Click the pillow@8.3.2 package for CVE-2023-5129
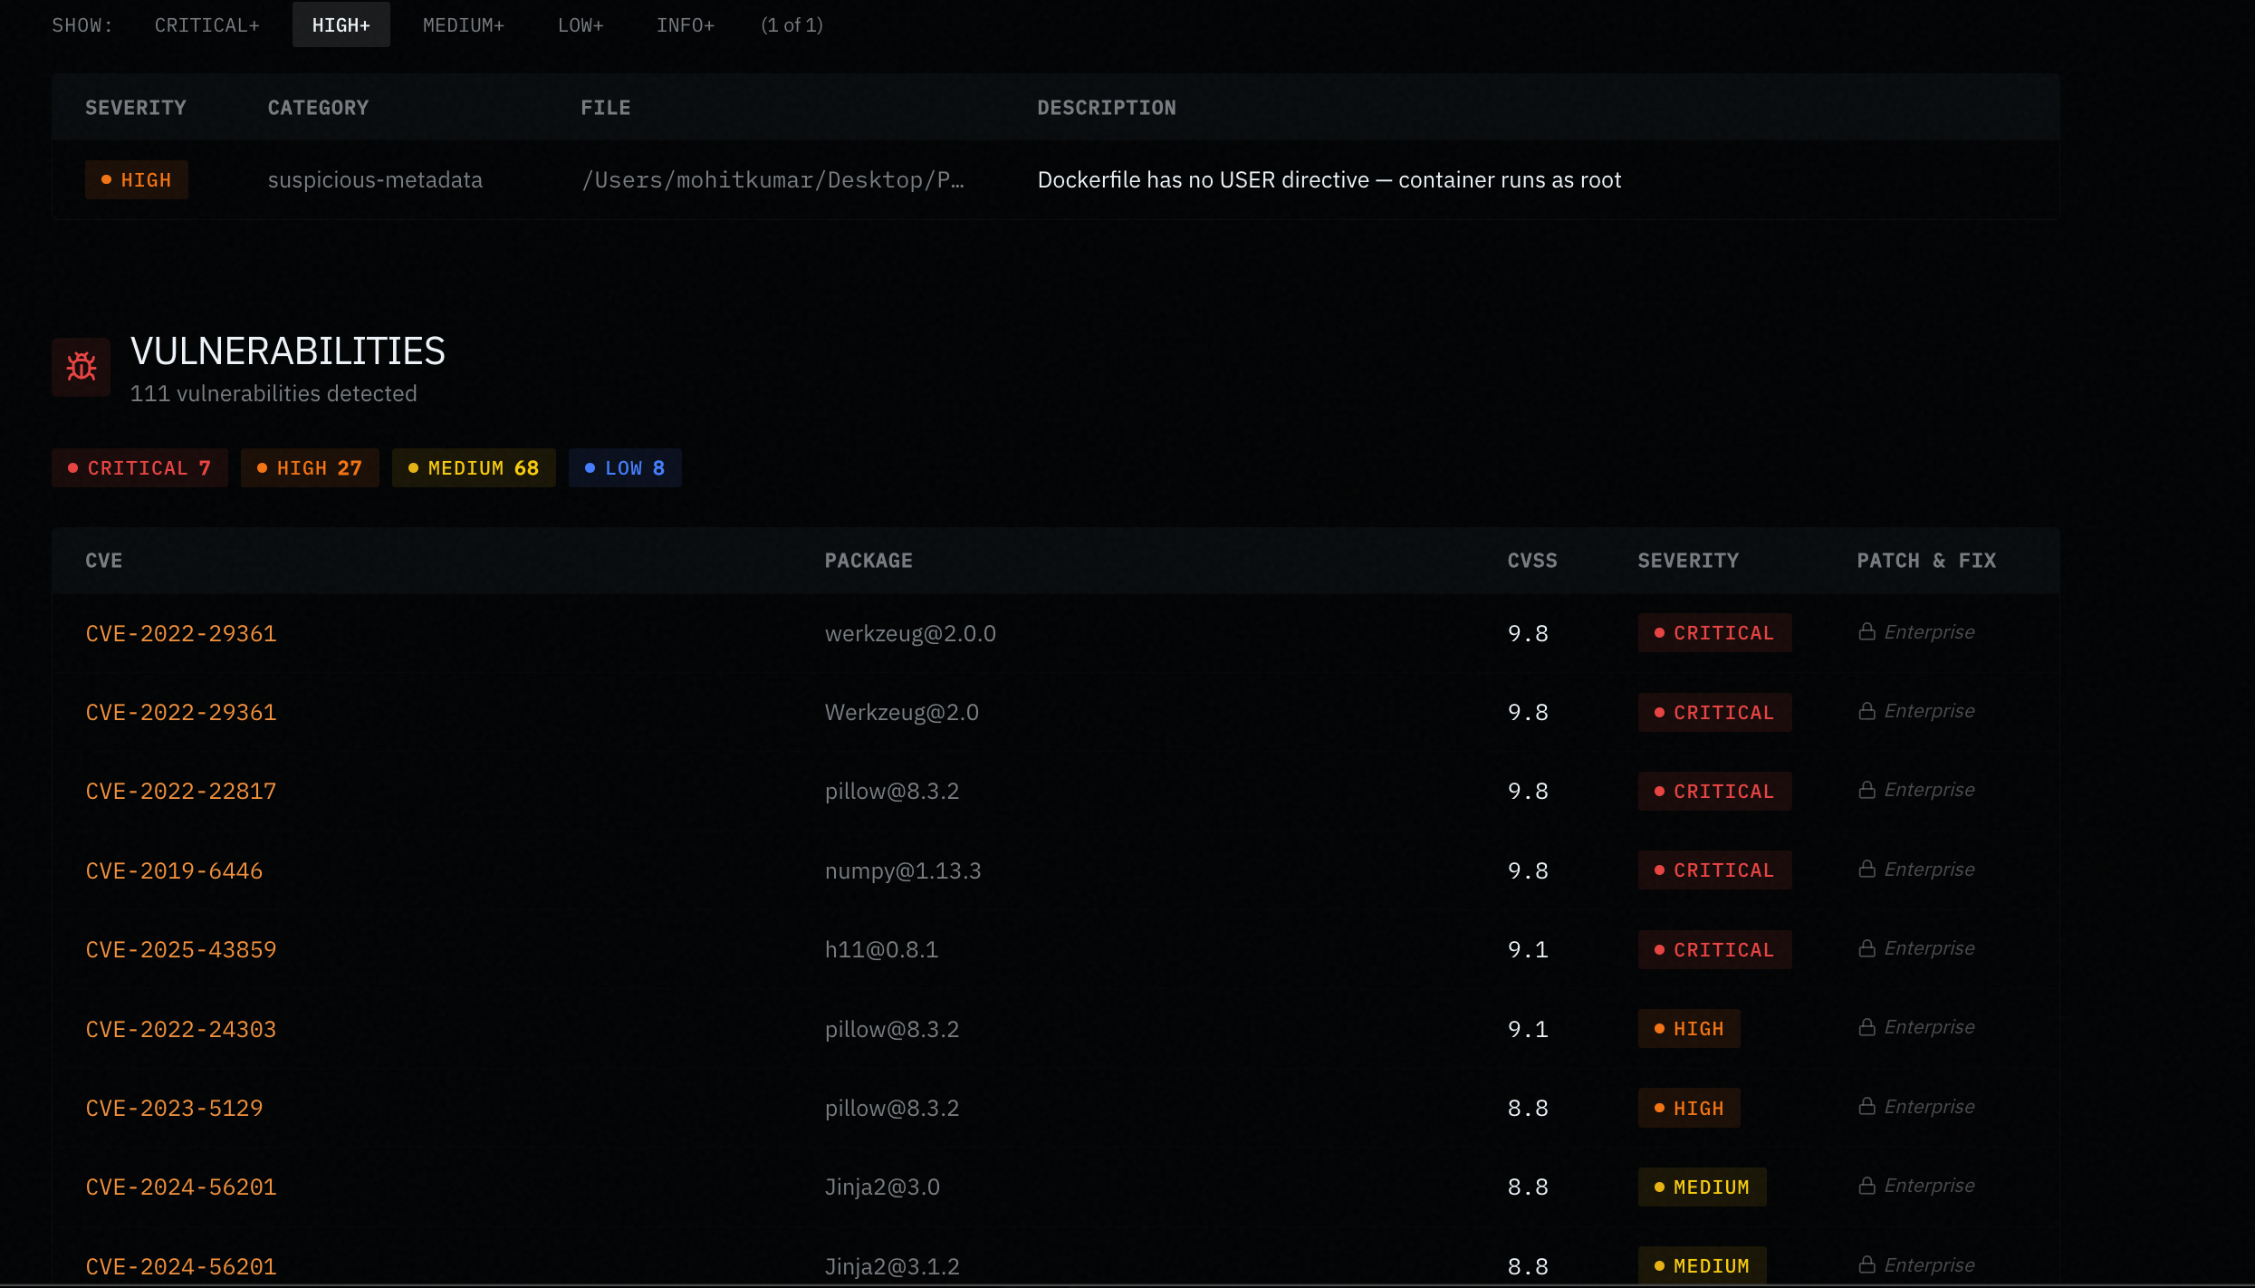Image resolution: width=2255 pixels, height=1288 pixels. tap(892, 1108)
